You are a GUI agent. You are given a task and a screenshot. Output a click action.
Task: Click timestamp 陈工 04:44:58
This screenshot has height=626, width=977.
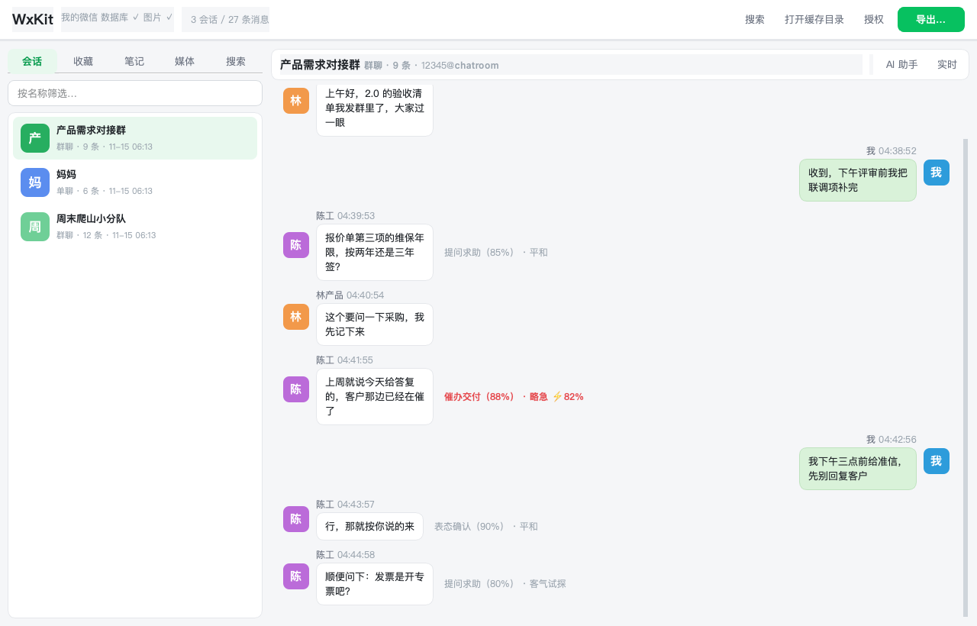(x=346, y=555)
